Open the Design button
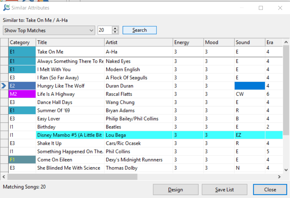 (176, 189)
